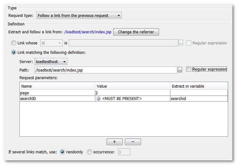Open the id attribute dropdown
237x165 pixels.
pos(51,43)
